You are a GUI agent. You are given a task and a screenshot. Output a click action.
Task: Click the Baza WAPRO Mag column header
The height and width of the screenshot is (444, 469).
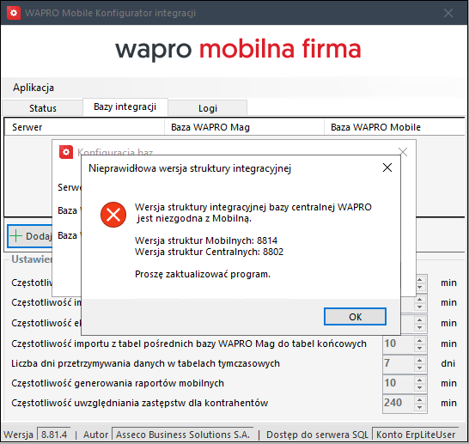pyautogui.click(x=244, y=127)
